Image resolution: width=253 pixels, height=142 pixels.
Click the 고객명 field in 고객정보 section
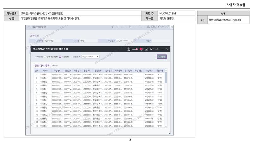pyautogui.click(x=89, y=41)
